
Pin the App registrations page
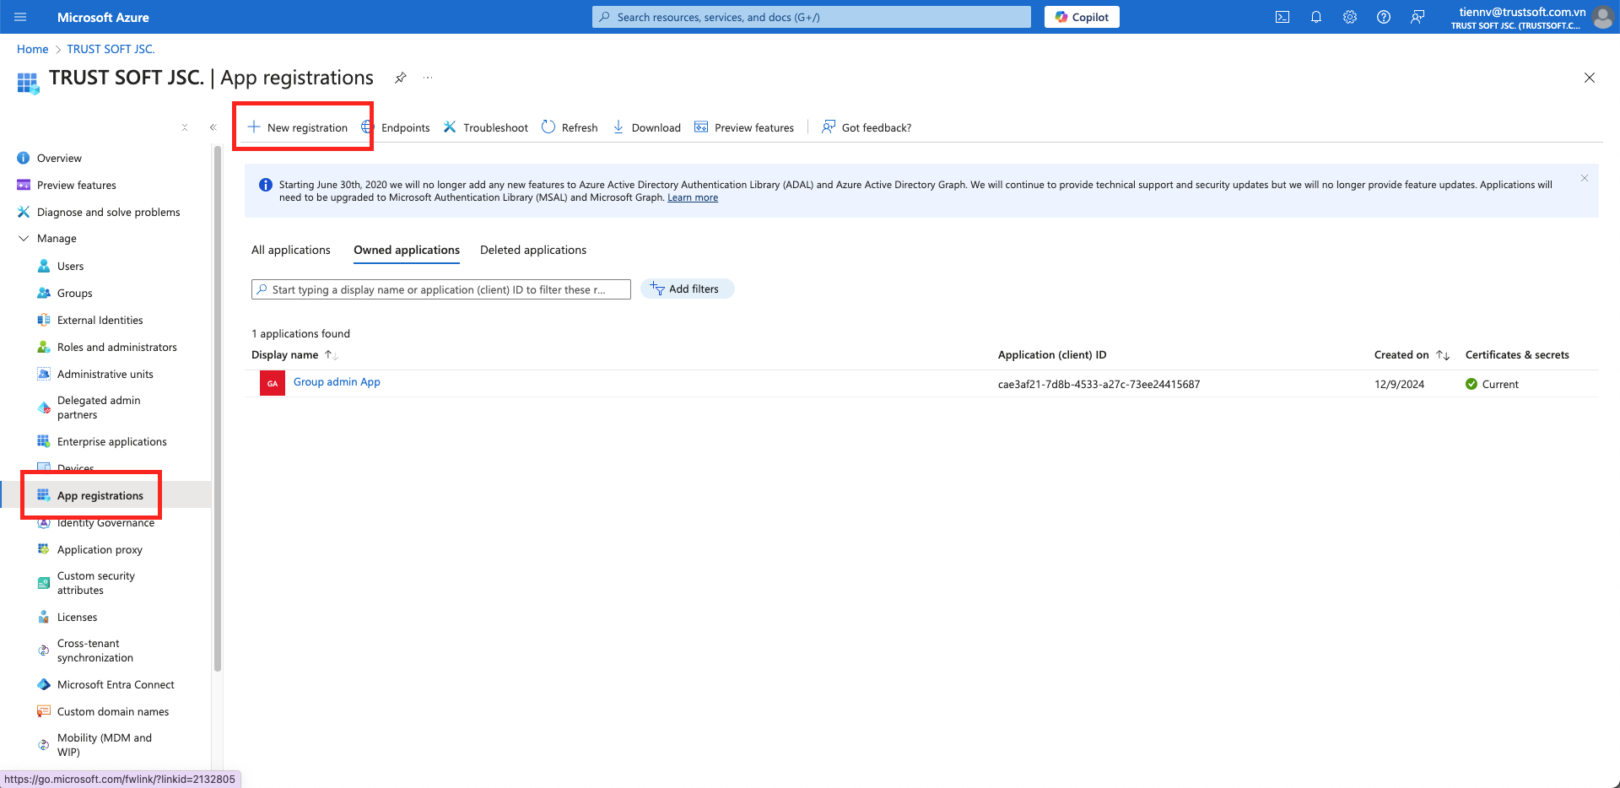point(401,78)
